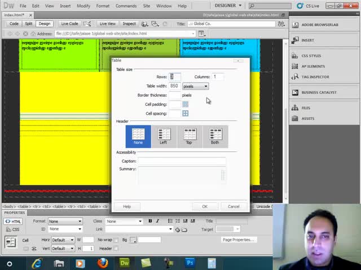Viewport: 361px width, 270px height.
Task: Select the Left header option
Action: [x=164, y=136]
